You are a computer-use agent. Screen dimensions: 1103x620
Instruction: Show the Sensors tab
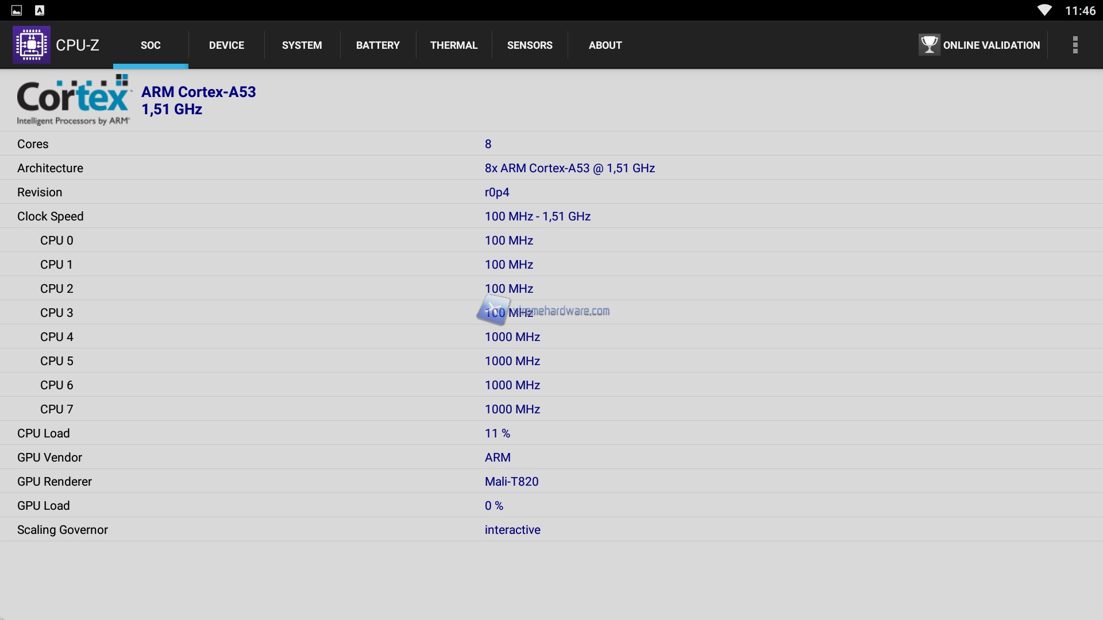click(529, 45)
